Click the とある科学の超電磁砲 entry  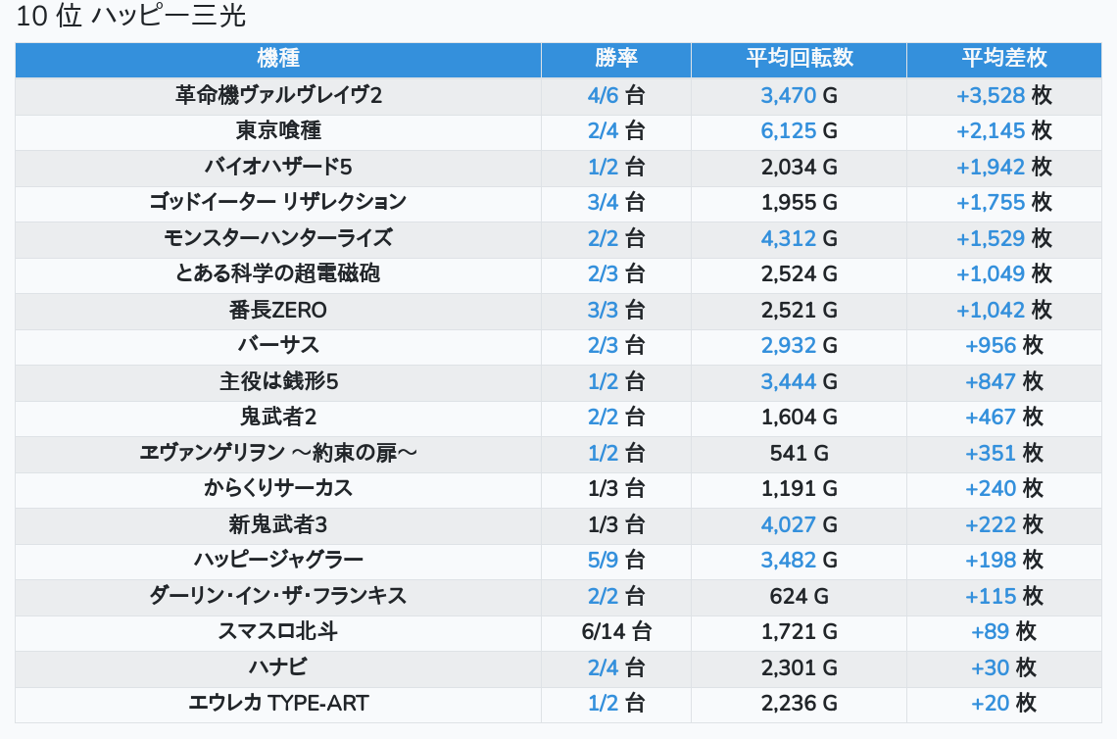[278, 273]
